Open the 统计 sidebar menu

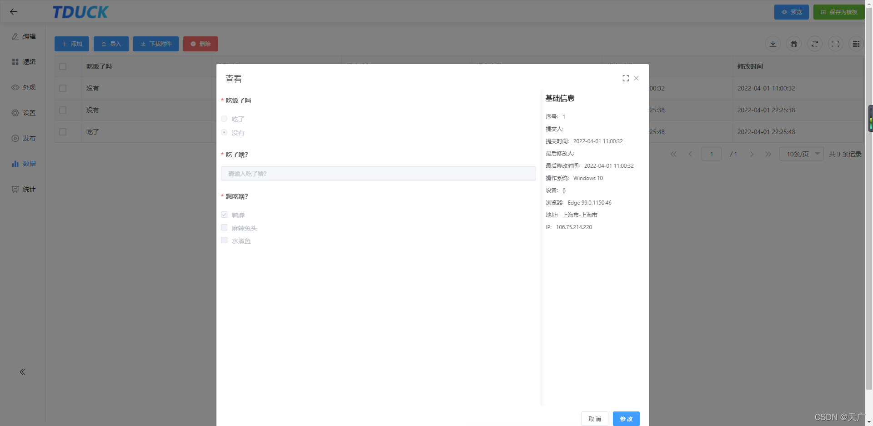(24, 189)
